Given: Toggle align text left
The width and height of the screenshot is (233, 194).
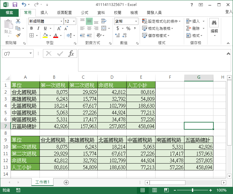Looking at the screenshot, I should pos(82,28).
